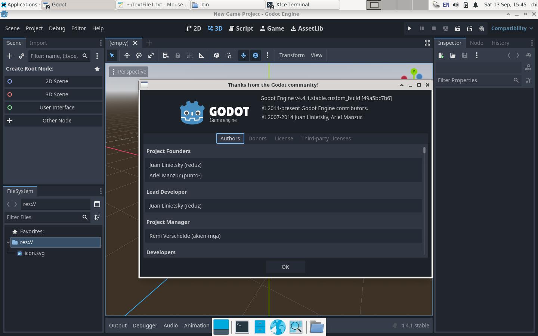Toggle Use Local Space cube button
538x336 pixels.
point(217,55)
